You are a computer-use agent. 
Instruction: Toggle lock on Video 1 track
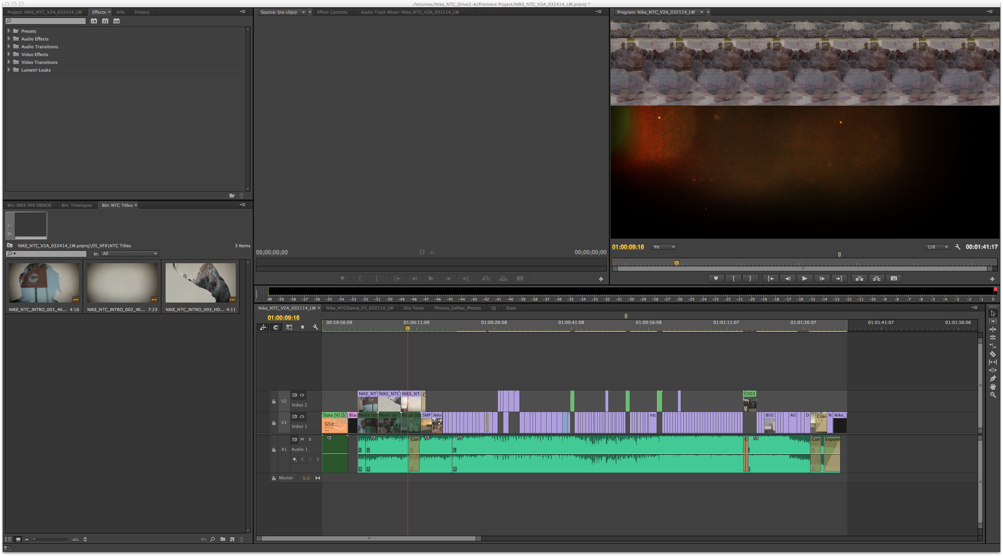pyautogui.click(x=274, y=423)
